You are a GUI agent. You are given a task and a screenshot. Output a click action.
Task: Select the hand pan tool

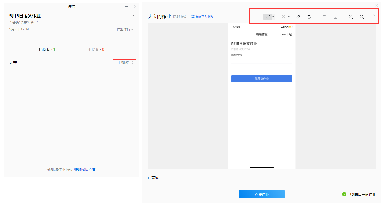click(x=309, y=17)
